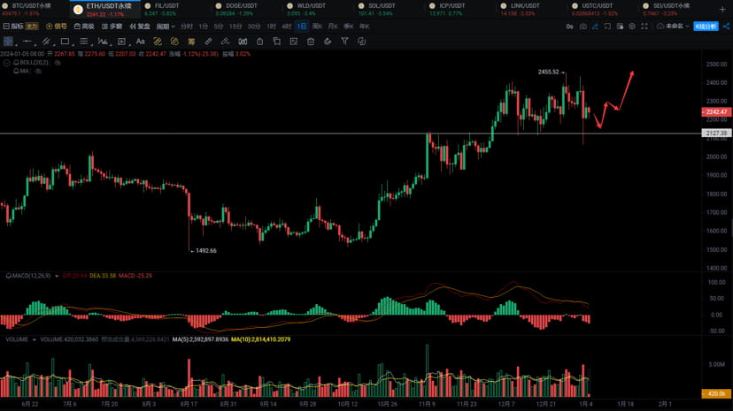Click the edit drawing note icon

click(x=294, y=42)
